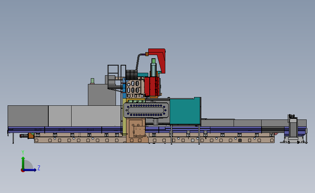The width and height of the screenshot is (315, 193).
Task: Select the black cable drum beside the railing
Action: [132, 75]
